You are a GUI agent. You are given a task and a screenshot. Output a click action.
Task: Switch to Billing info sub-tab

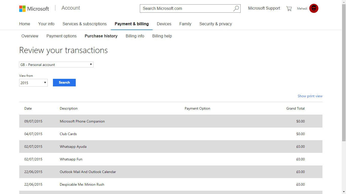coord(135,36)
